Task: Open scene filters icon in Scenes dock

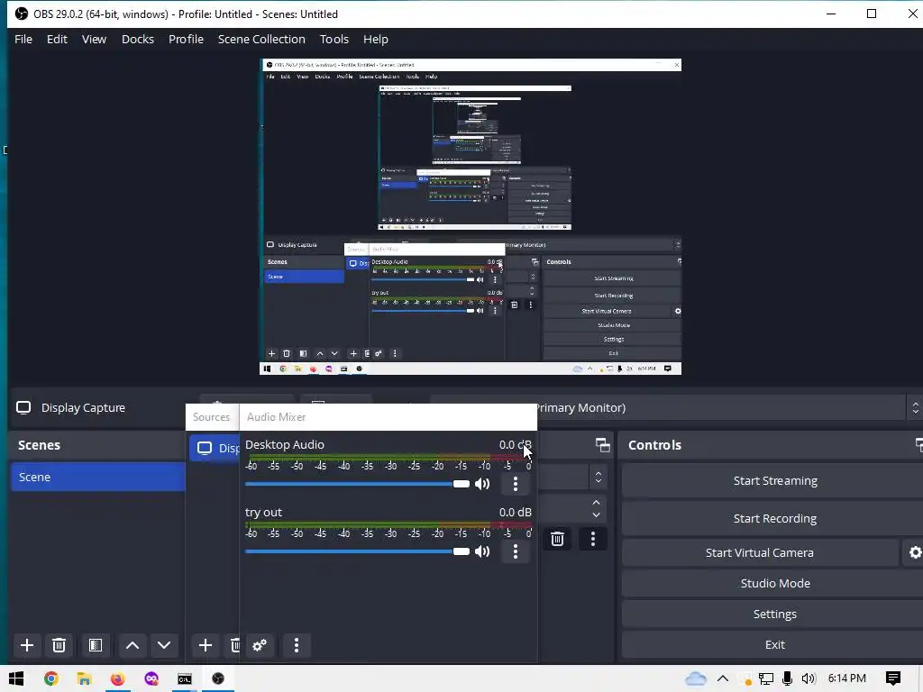Action: [x=96, y=645]
